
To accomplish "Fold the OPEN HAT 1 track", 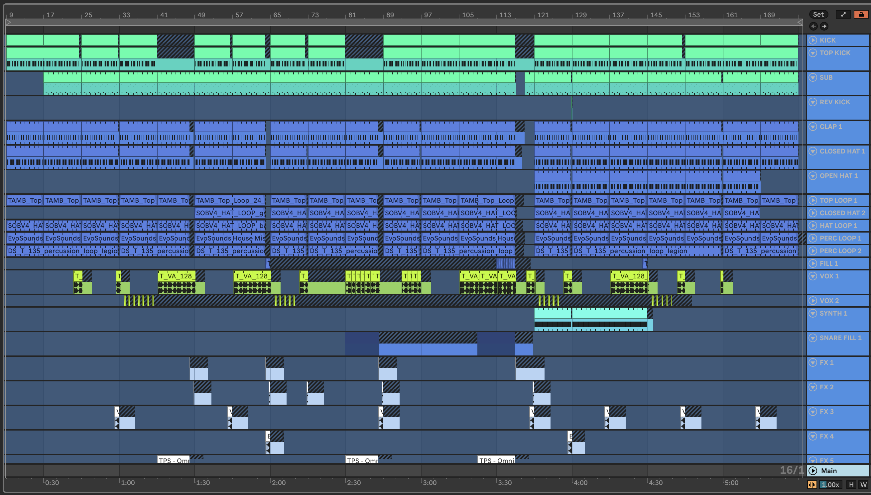I will click(x=813, y=176).
